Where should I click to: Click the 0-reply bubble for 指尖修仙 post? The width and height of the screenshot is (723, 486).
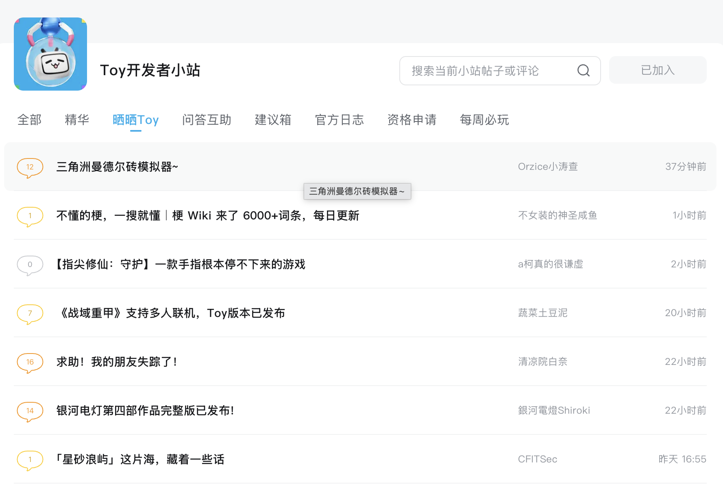pos(30,265)
